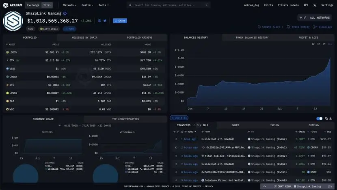Switch to Portfolio Archive tab
Viewport: 337px width, 190px height.
[140, 38]
